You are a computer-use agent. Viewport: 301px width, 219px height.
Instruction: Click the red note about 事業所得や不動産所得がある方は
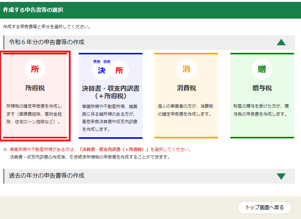(x=100, y=149)
